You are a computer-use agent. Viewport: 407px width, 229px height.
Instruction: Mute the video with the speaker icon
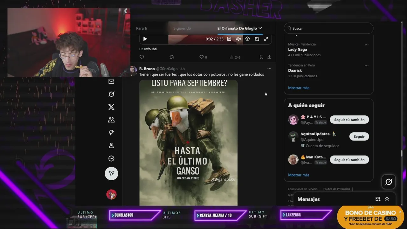coord(238,39)
